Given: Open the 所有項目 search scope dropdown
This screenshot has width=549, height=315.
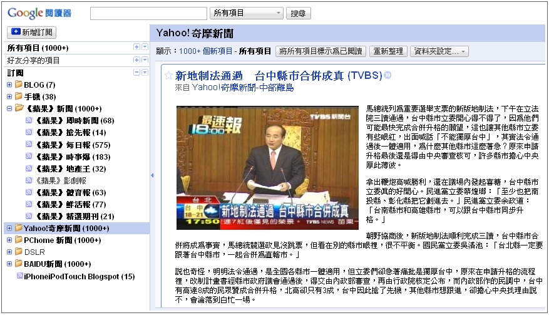Looking at the screenshot, I should [247, 13].
